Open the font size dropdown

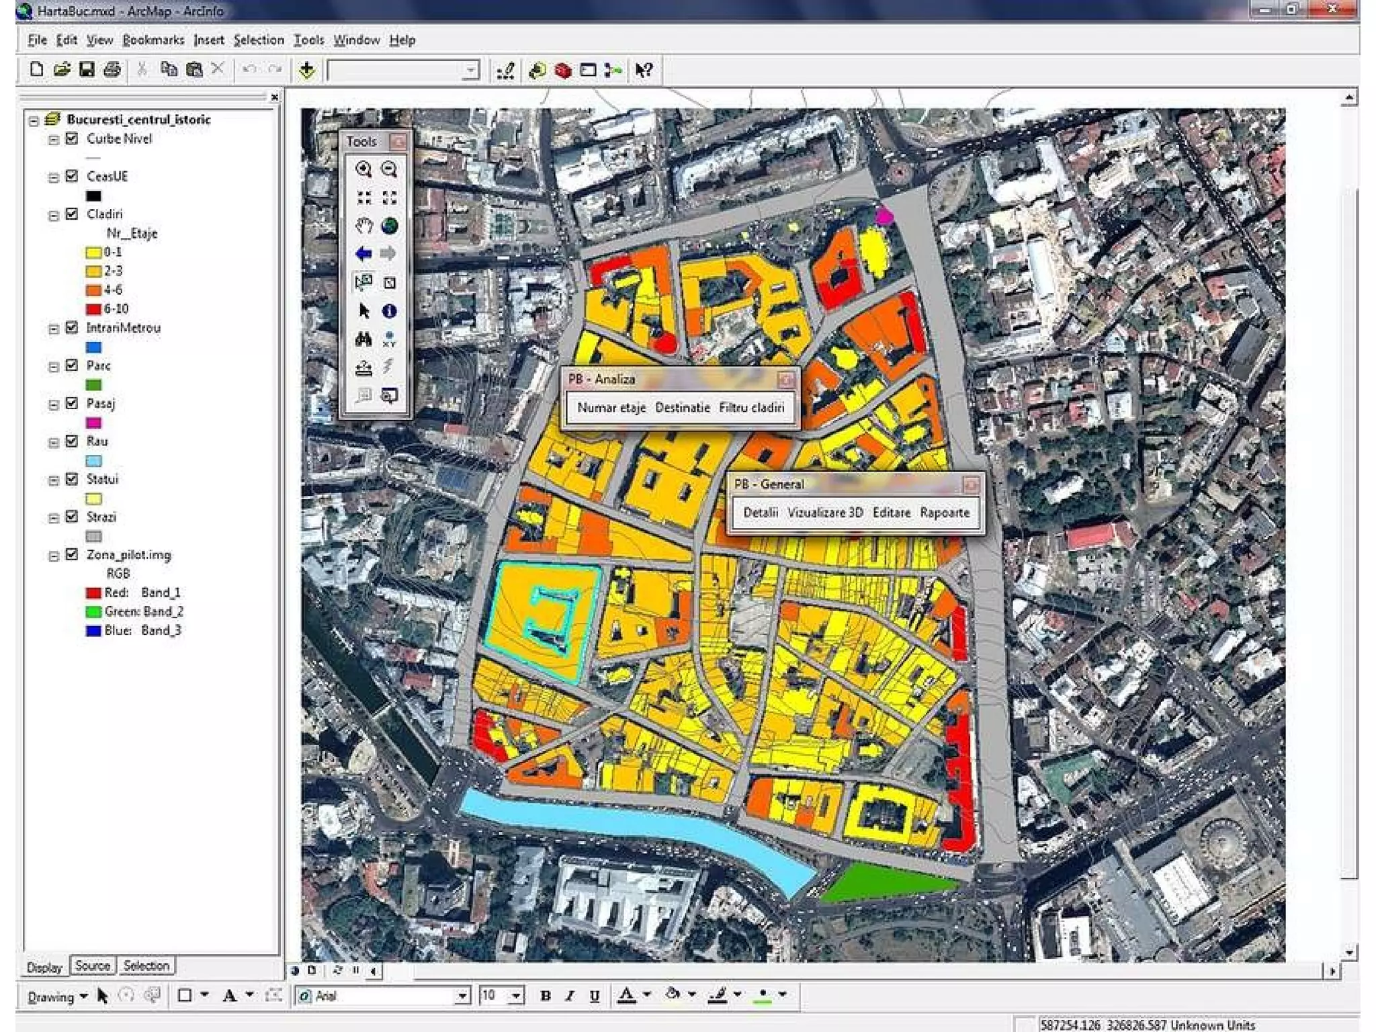tap(516, 996)
